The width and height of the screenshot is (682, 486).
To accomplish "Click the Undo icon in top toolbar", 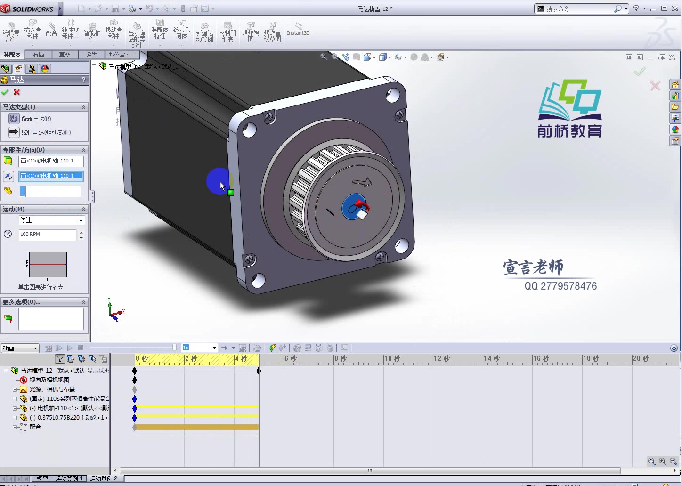I will (149, 8).
